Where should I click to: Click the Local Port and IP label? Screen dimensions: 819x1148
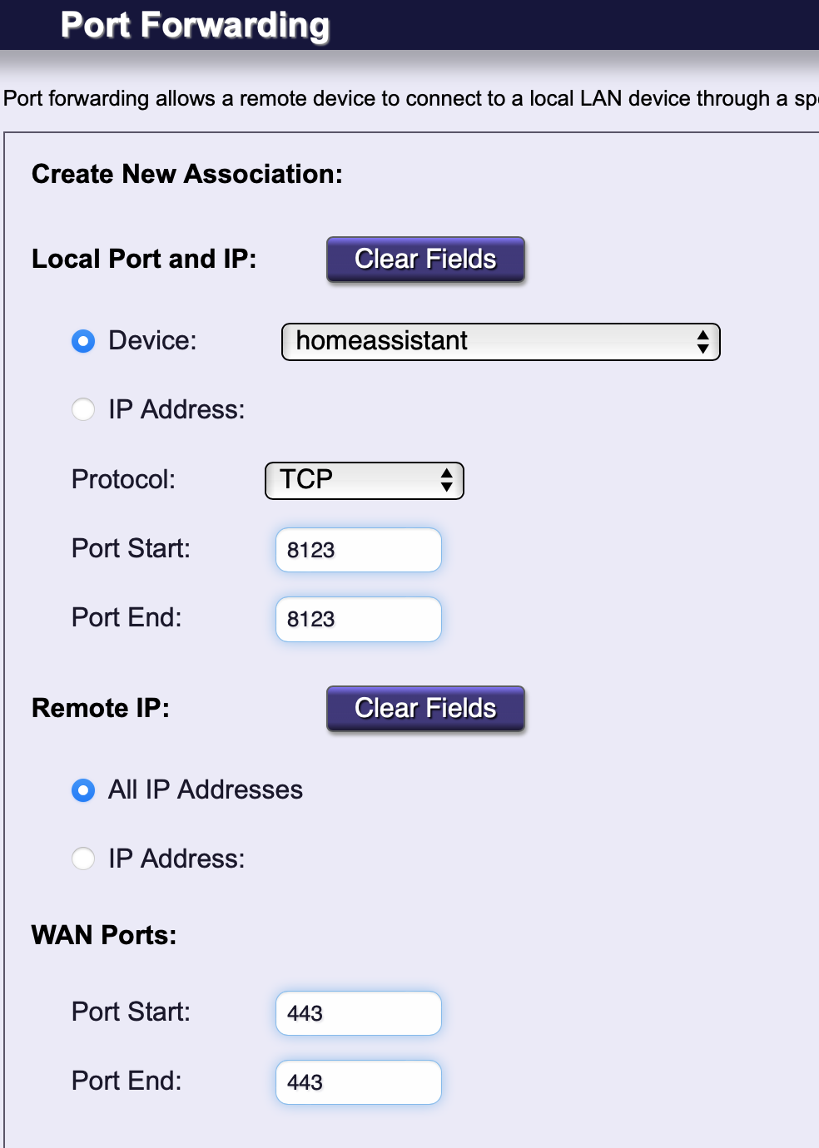tap(144, 259)
